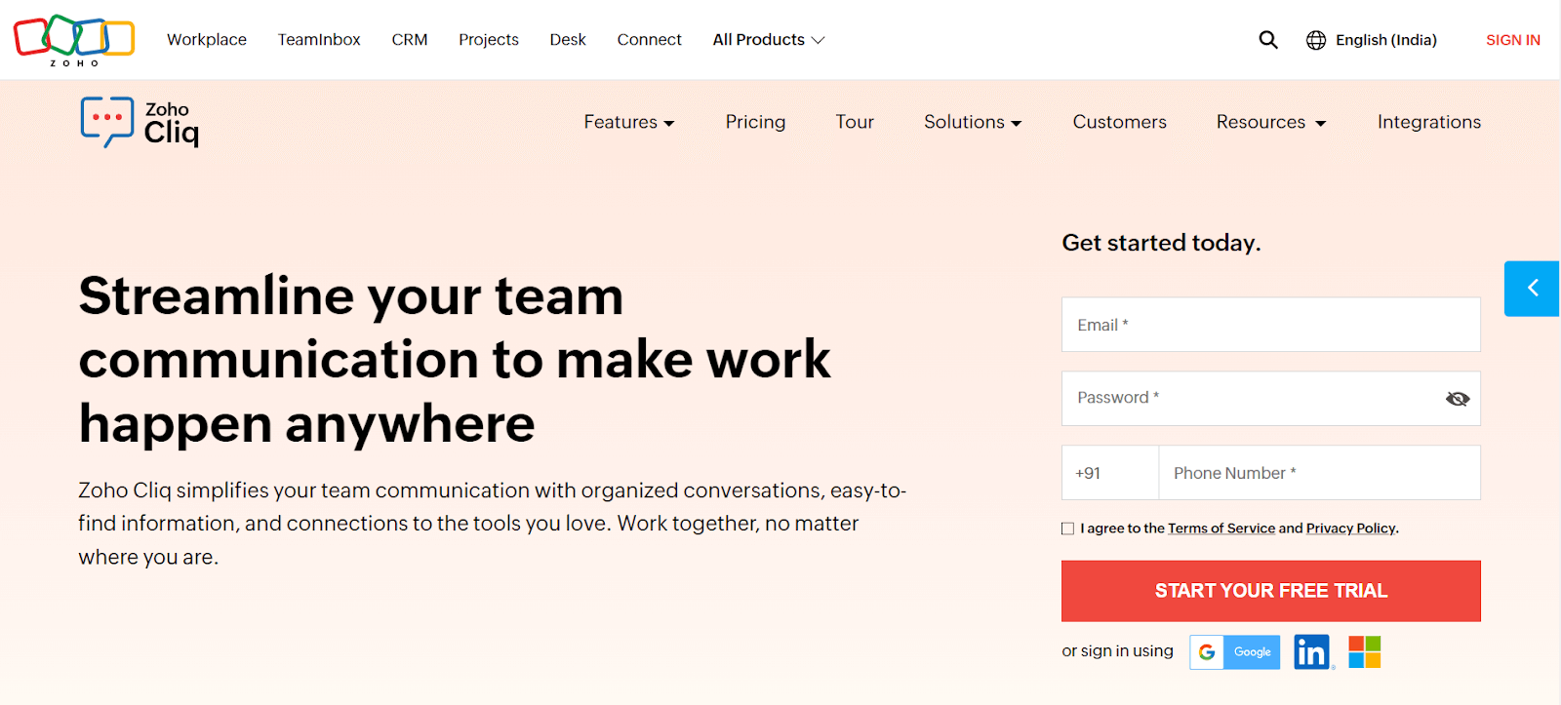Viewport: 1561px width, 705px height.
Task: Toggle password visibility eye icon
Action: click(1457, 399)
